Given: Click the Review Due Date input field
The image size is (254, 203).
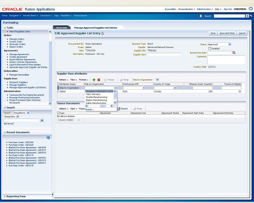Looking at the screenshot, I should tap(219, 53).
